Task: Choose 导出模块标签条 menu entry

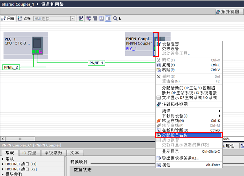Action: coord(189,158)
